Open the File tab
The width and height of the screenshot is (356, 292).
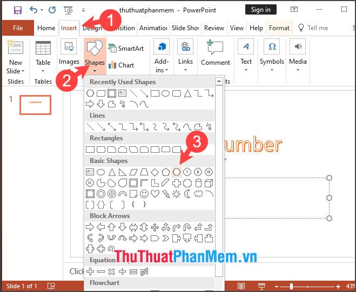(18, 28)
